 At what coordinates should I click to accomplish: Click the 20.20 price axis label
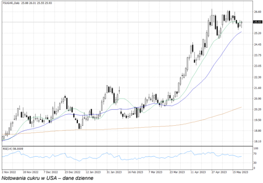click(x=258, y=109)
